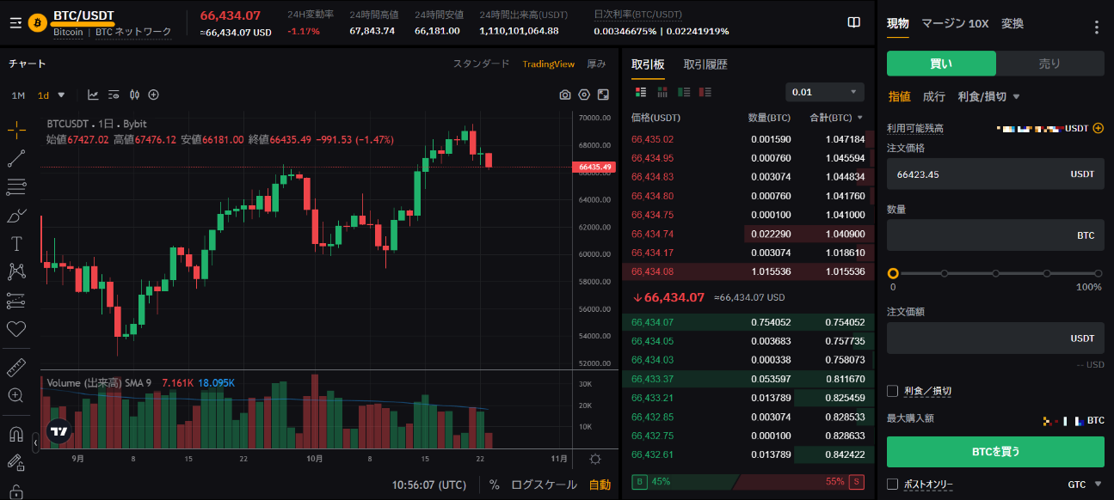
Task: Open the hamburger menu beside BTC/USDT
Action: click(15, 22)
